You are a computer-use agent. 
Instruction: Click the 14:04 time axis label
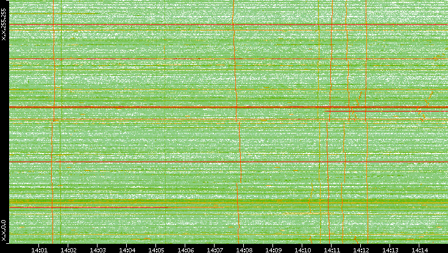coord(127,251)
